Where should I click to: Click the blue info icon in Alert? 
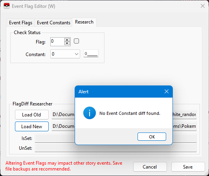pyautogui.click(x=90, y=113)
